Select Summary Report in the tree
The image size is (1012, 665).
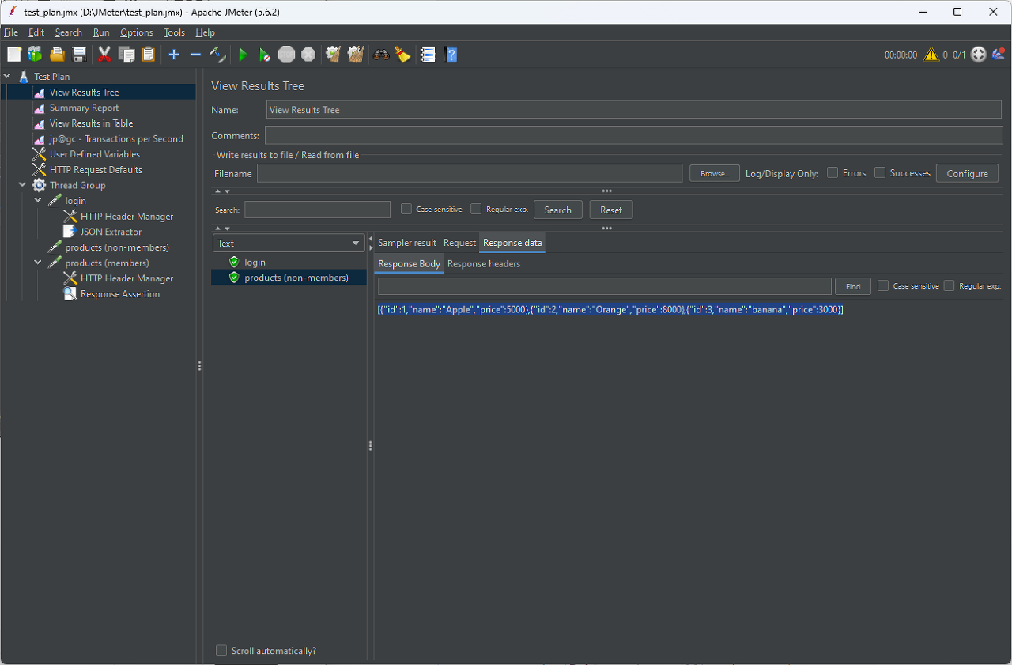click(84, 108)
